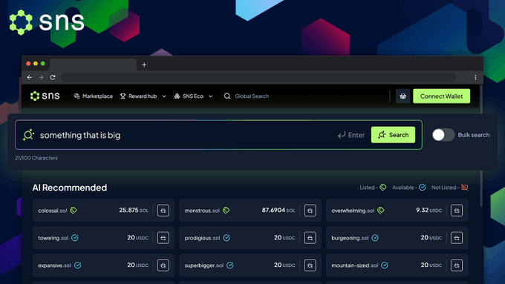This screenshot has width=505, height=284.
Task: Select the 25.875 SOL price
Action: (x=134, y=211)
